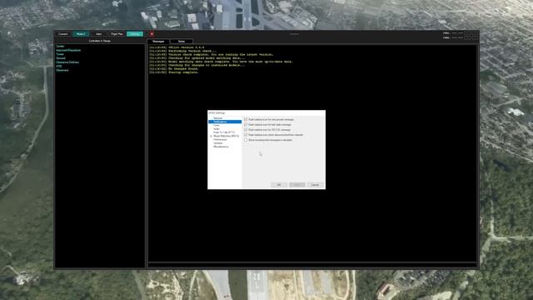533x300 pixels.
Task: Click the highlighted Settings toolbar button
Action: click(x=135, y=34)
